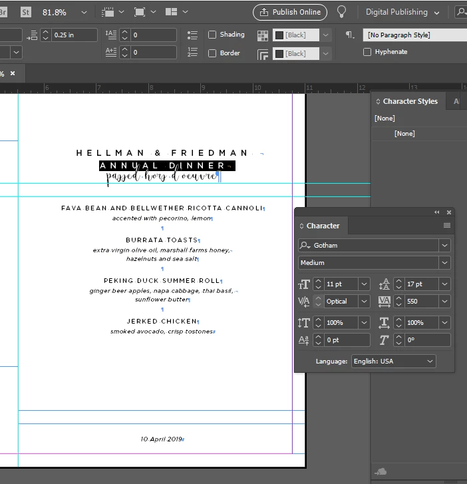
Task: Click the space before paragraph icon
Action: 111,35
